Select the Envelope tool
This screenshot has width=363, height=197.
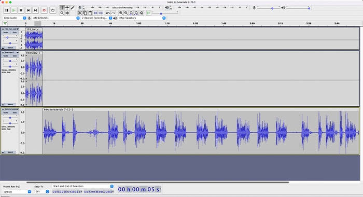click(67, 8)
